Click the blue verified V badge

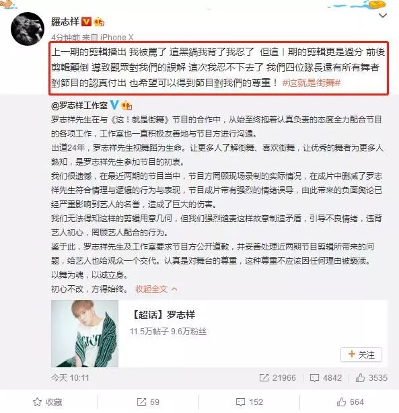click(114, 105)
